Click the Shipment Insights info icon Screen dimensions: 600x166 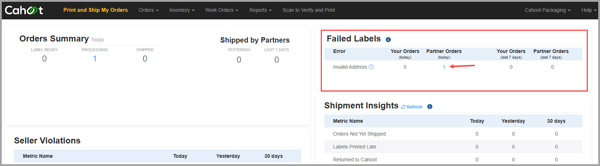pyautogui.click(x=430, y=107)
